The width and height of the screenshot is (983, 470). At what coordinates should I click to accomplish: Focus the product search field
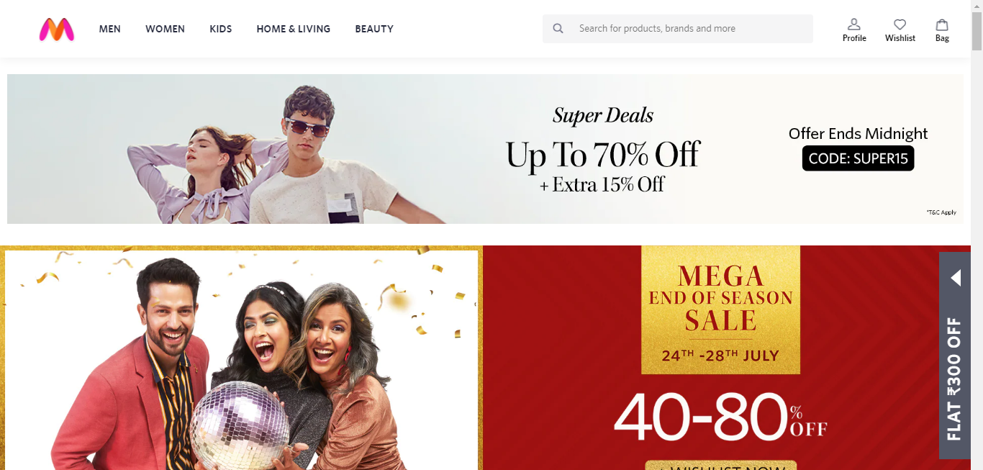click(x=678, y=29)
